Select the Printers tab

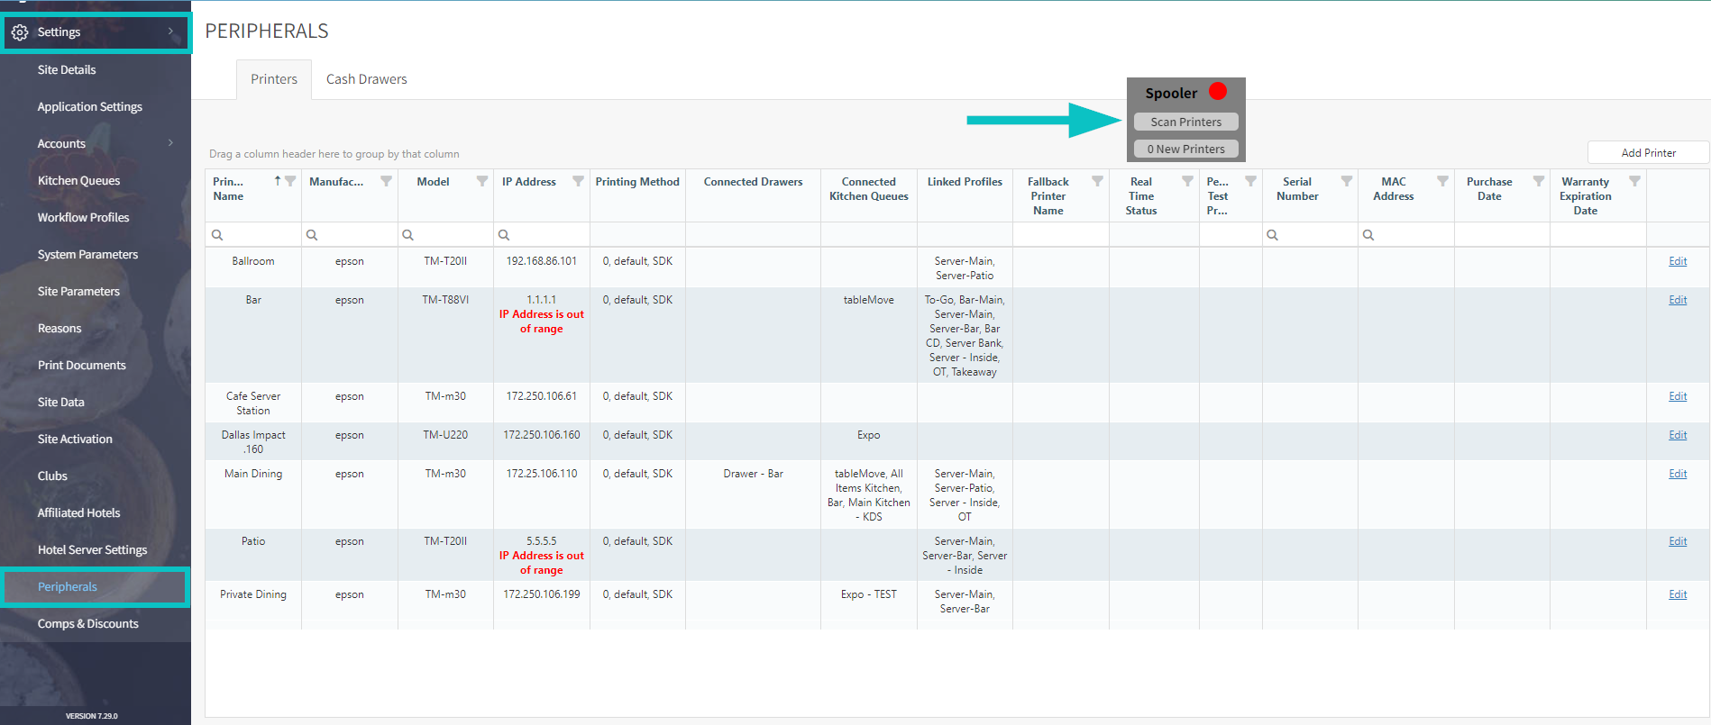[x=274, y=79]
